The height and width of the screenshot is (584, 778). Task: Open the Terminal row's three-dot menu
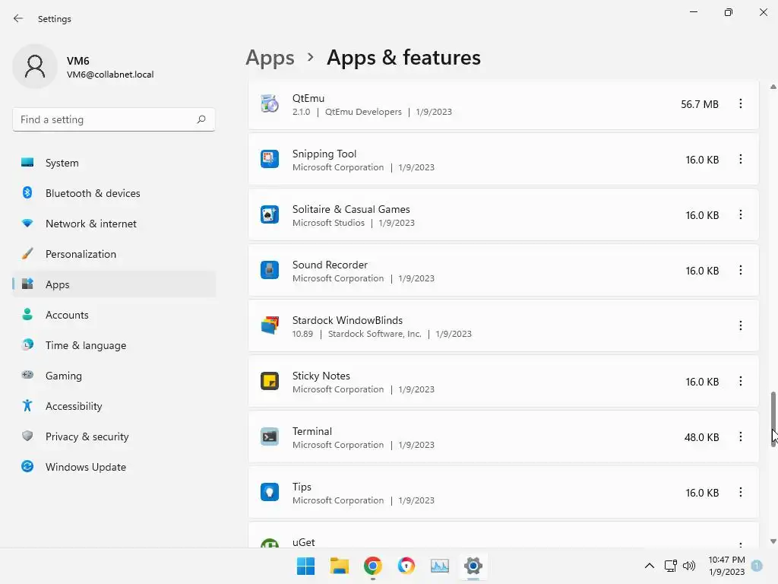(740, 437)
